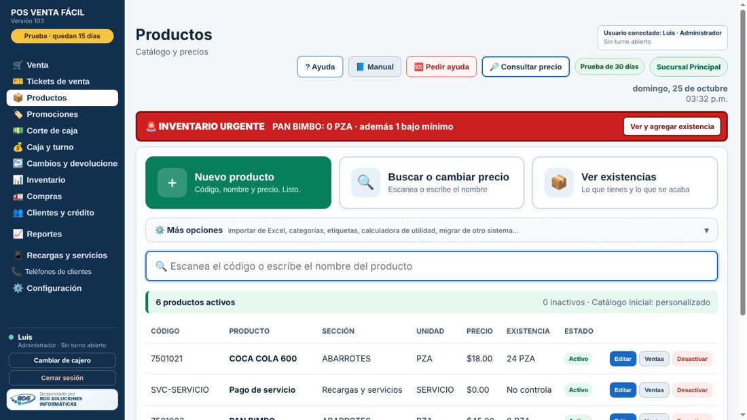Click the page vertical scrollbar
The image size is (747, 420).
click(x=743, y=162)
